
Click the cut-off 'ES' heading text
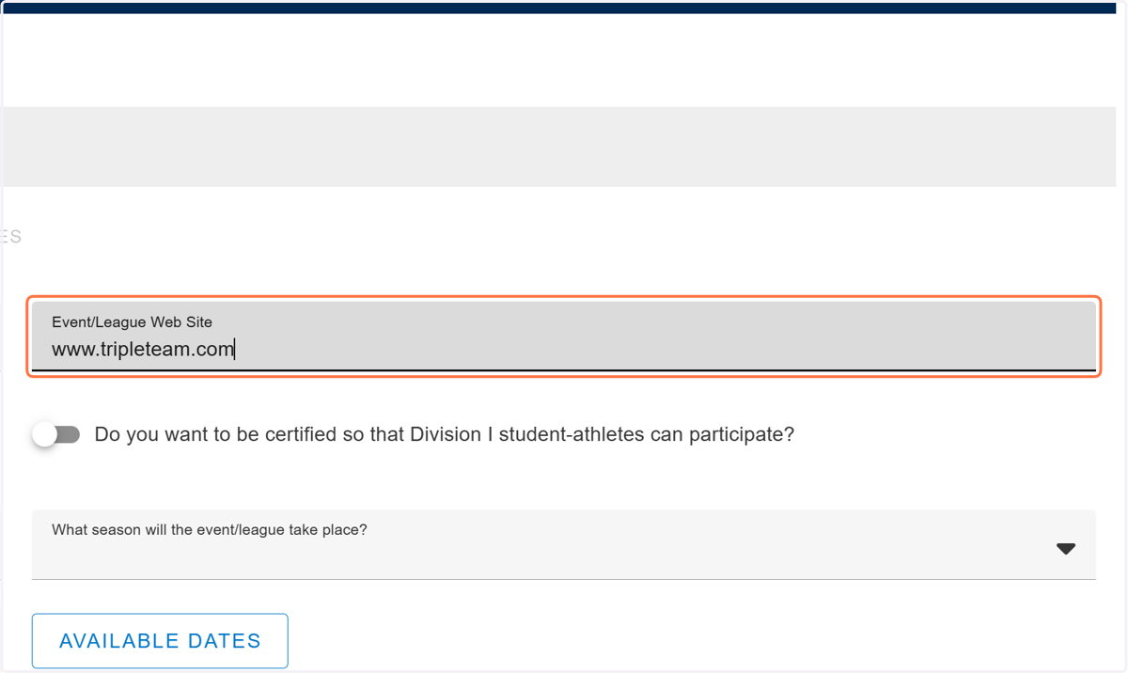tap(11, 237)
